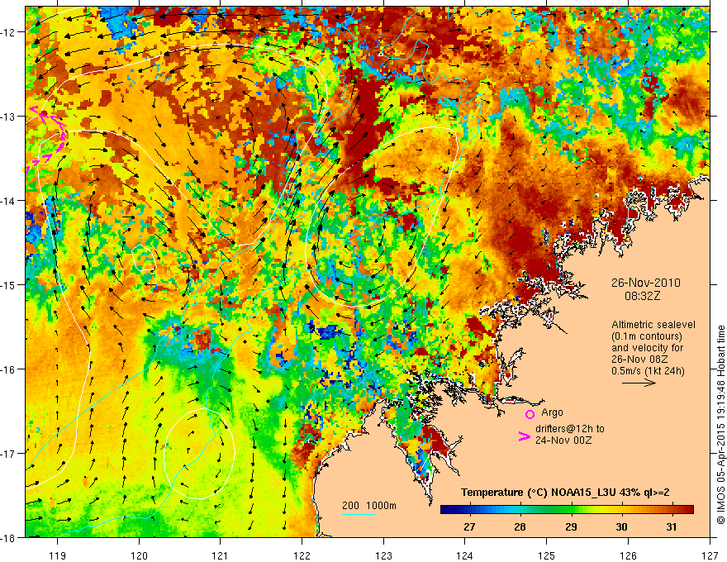Click the longitude axis label 122

302,555
